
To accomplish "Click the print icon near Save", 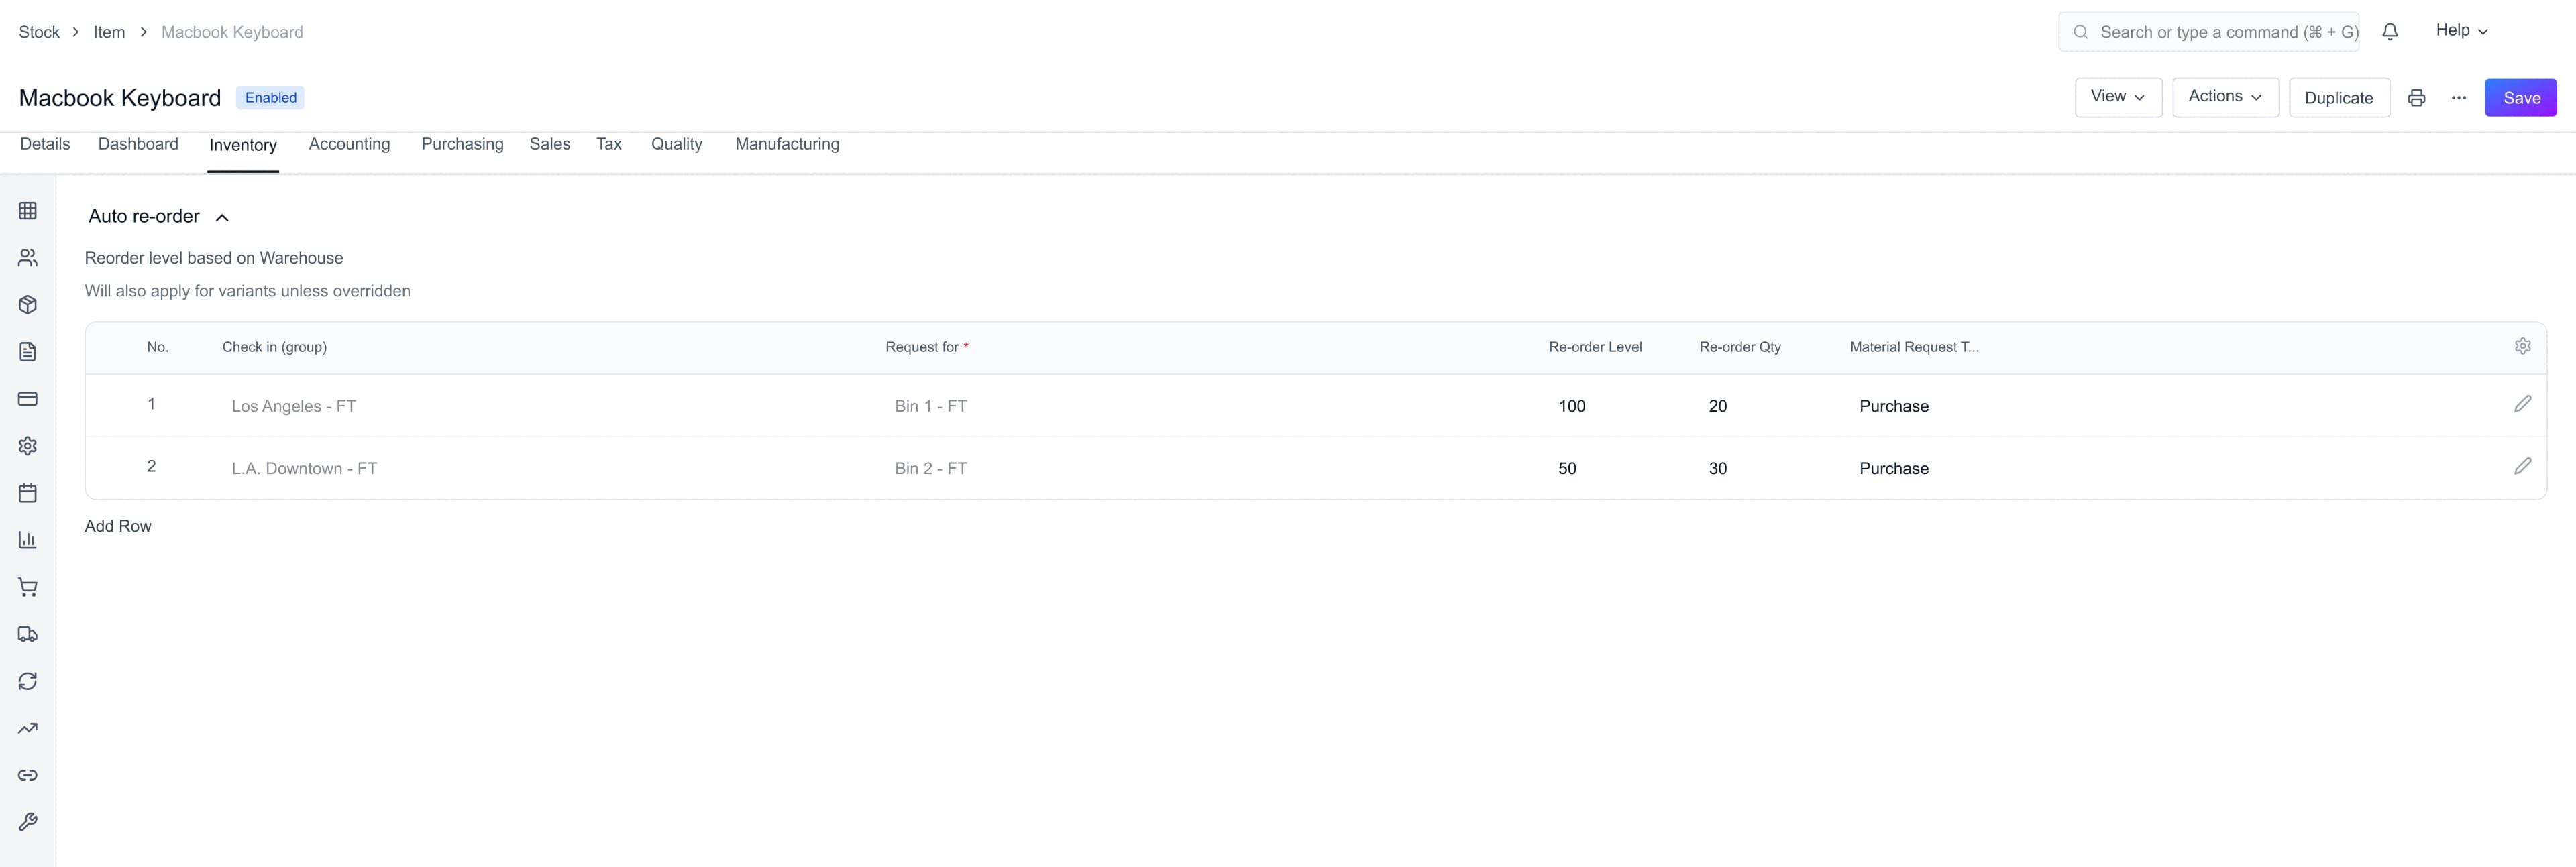I will click(x=2417, y=97).
